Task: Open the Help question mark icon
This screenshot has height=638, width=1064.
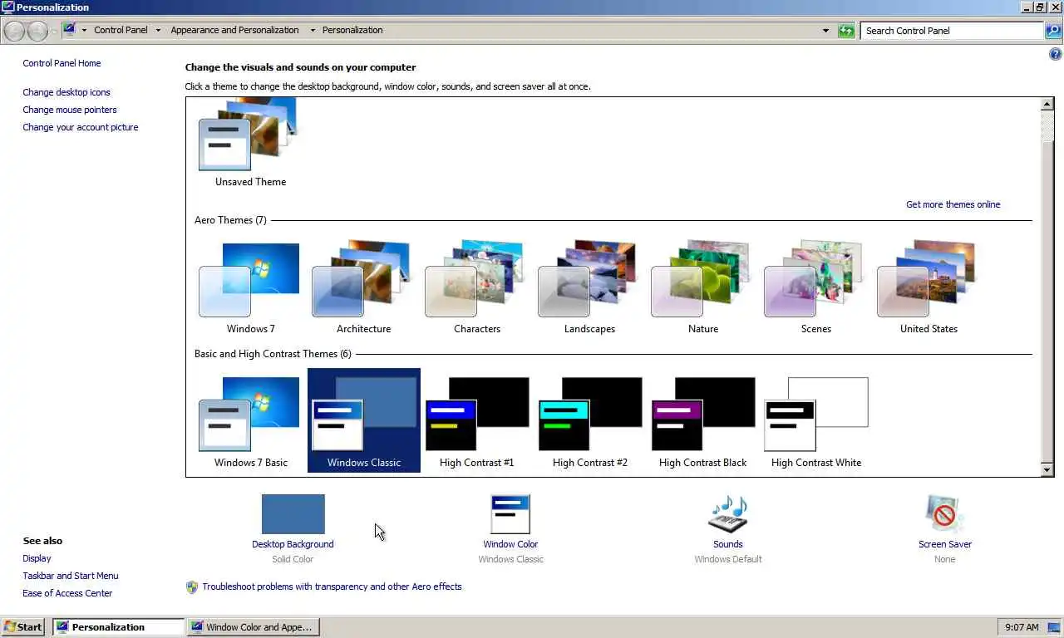Action: 1056,54
